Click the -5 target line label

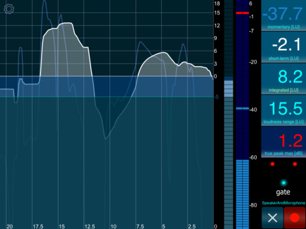[x=216, y=97]
